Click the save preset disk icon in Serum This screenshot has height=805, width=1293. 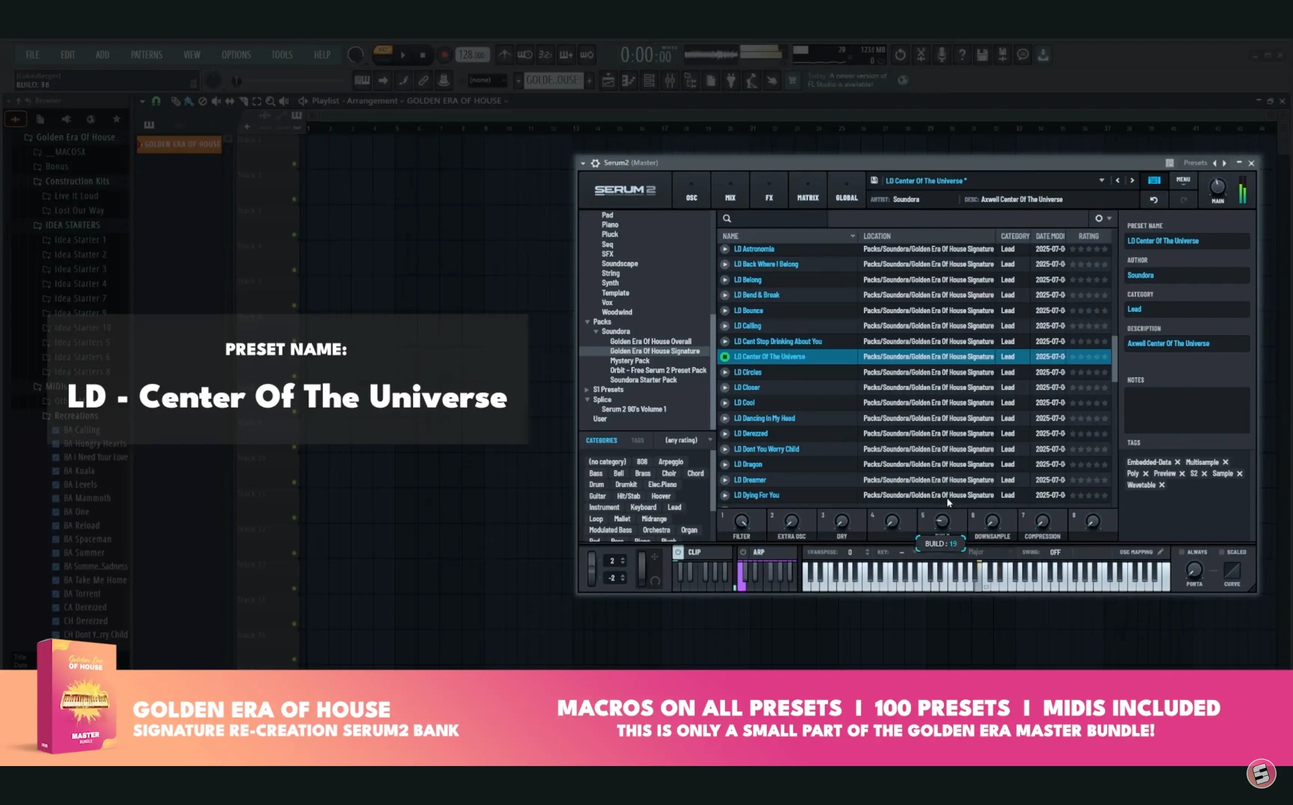(874, 180)
